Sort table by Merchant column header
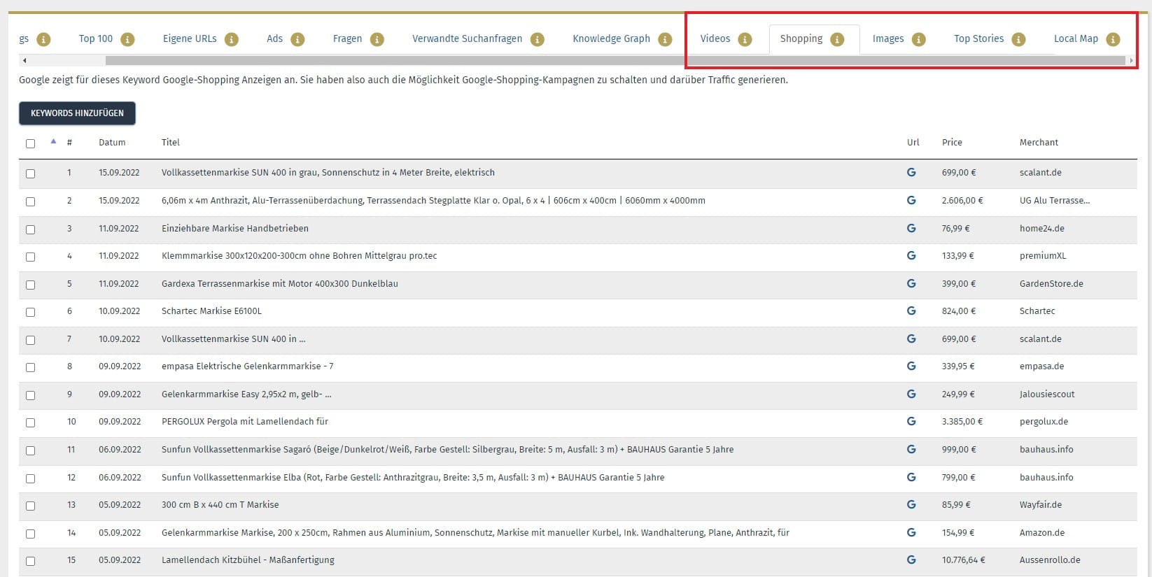Viewport: 1152px width, 577px height. tap(1039, 142)
